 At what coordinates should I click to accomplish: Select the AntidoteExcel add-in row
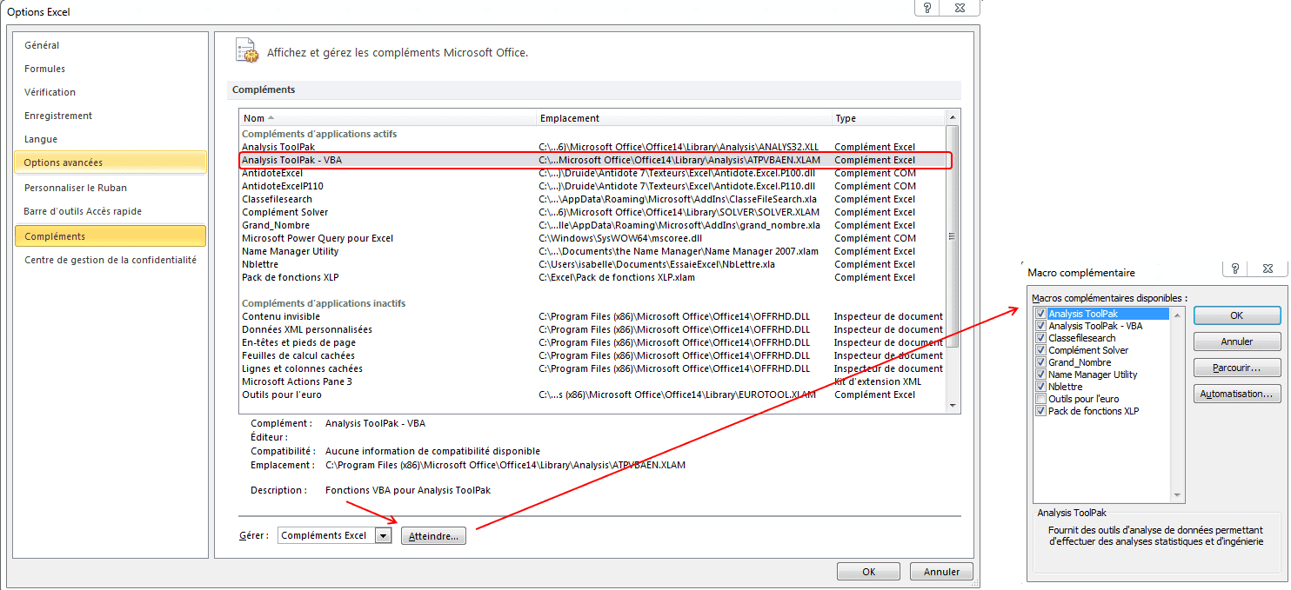(592, 173)
